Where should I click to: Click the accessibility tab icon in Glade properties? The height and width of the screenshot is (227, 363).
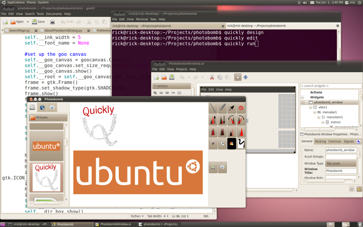click(358, 141)
